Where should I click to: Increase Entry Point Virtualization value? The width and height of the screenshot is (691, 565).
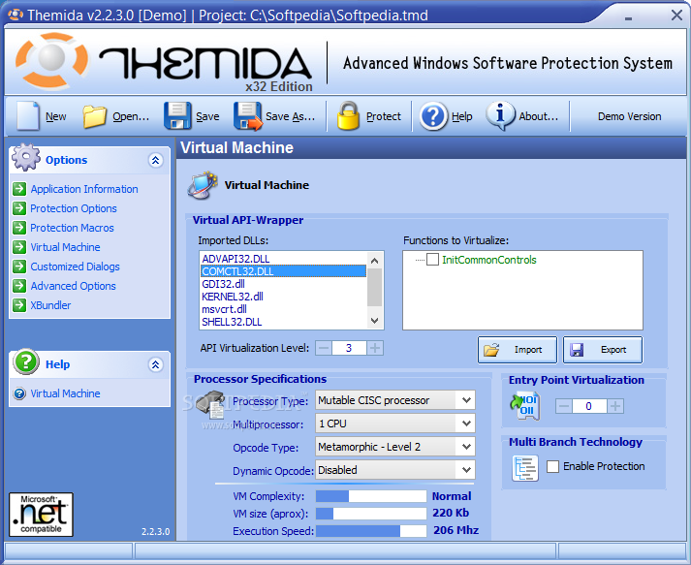tap(615, 406)
